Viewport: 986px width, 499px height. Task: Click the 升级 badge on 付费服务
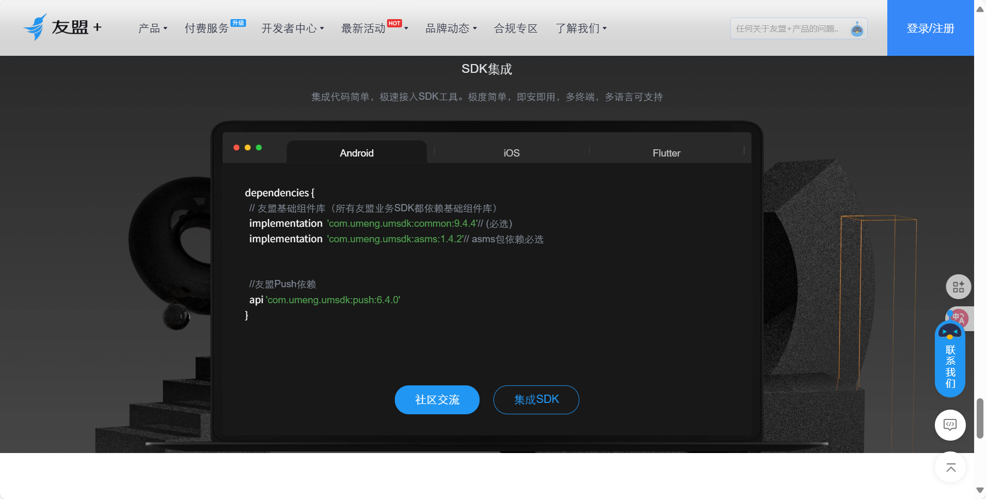(x=238, y=23)
